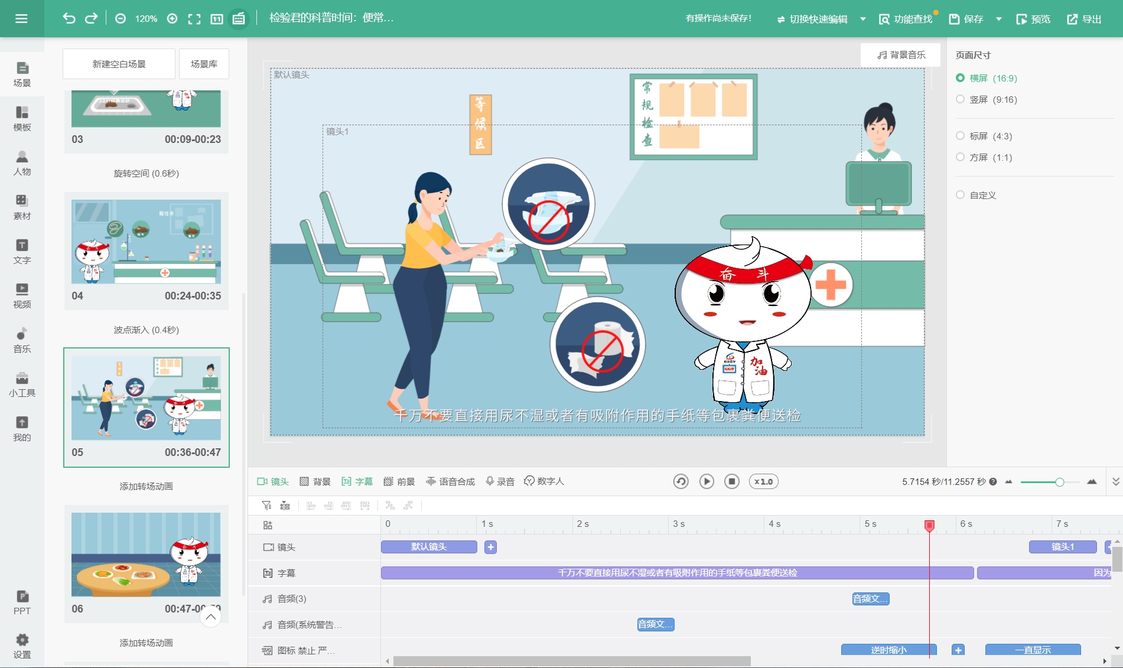Open the 录音 recording tab

[x=500, y=481]
